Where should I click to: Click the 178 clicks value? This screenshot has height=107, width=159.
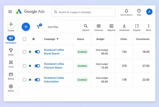[124, 80]
